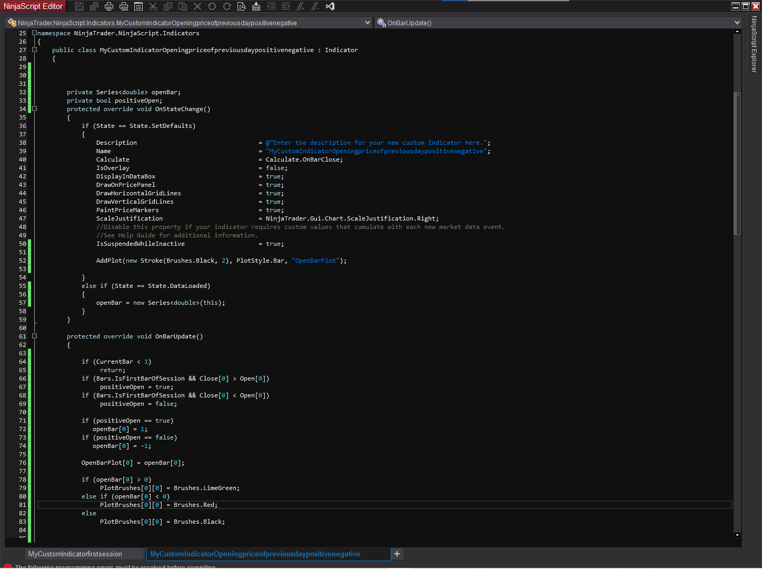Click the Find document search icon
The width and height of the screenshot is (762, 569).
[x=242, y=6]
